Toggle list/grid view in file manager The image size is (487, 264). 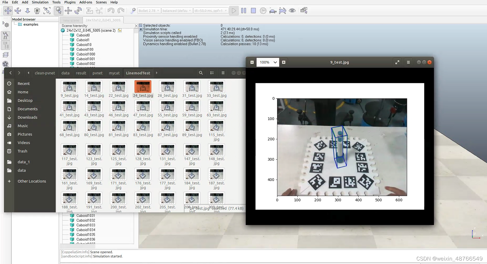212,73
